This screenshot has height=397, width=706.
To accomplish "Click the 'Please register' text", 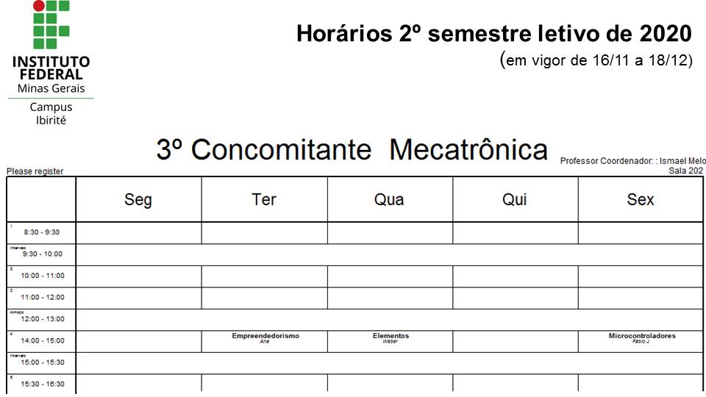I will point(35,171).
